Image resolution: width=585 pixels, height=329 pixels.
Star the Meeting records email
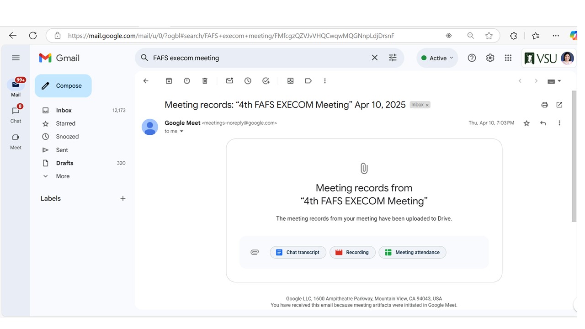526,123
